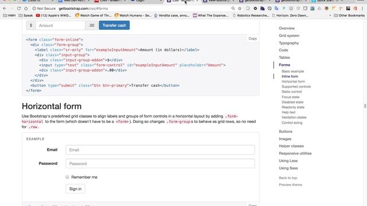
Task: Click the black square extension icon near Office
Action: (x=348, y=9)
